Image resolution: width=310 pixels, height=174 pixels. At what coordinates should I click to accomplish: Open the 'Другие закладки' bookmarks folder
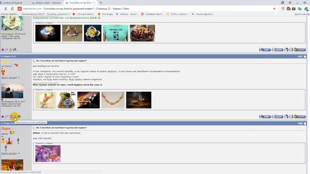pos(302,14)
